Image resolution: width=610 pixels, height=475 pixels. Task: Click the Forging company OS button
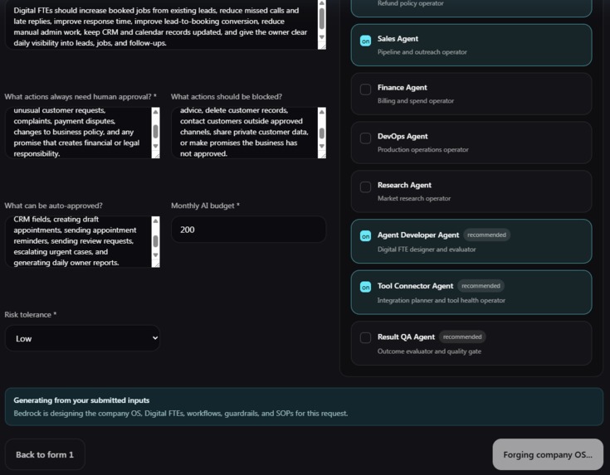548,454
